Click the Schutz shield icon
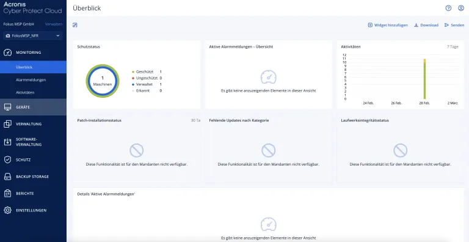 click(x=7, y=160)
